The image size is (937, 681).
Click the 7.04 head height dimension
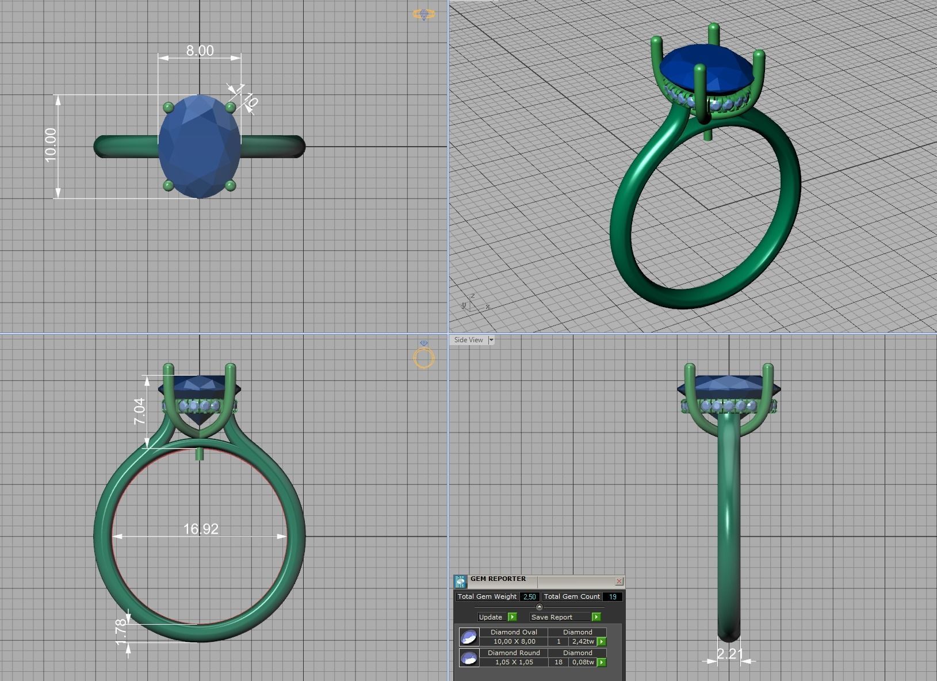click(140, 411)
